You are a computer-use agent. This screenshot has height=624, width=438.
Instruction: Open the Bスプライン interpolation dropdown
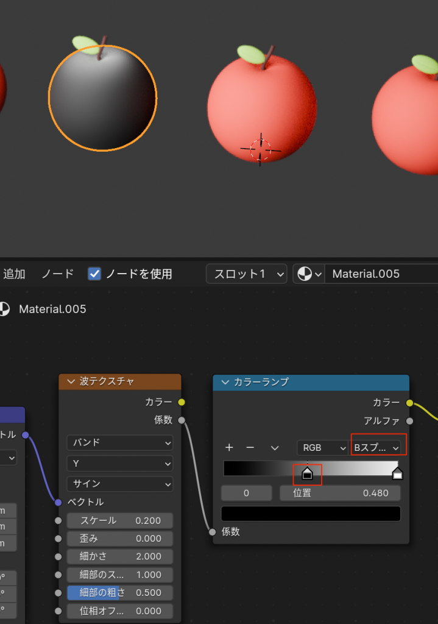pos(378,448)
